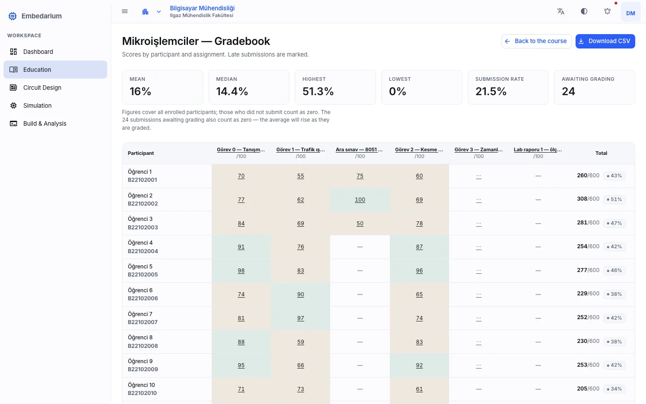Open the language translation icon

coord(561,12)
